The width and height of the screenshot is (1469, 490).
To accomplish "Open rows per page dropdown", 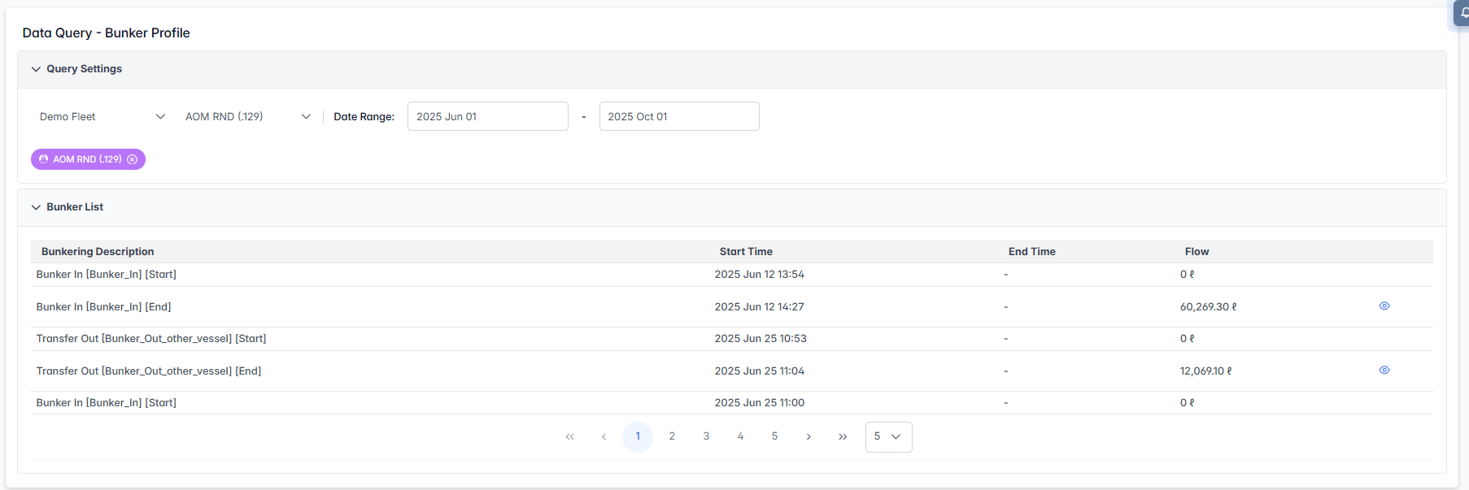I will pyautogui.click(x=888, y=437).
